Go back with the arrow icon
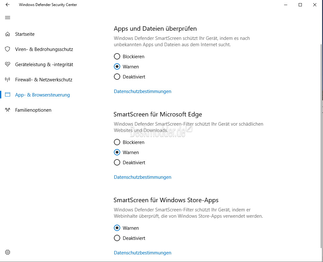Viewport: 323px width, 262px height. click(x=8, y=4)
